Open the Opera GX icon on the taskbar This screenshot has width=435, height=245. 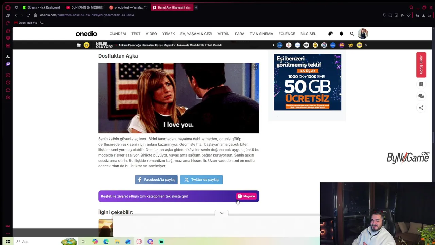coord(139,242)
